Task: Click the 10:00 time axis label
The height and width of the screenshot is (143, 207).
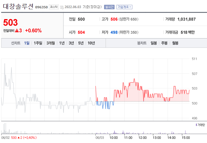Action: pyautogui.click(x=114, y=138)
